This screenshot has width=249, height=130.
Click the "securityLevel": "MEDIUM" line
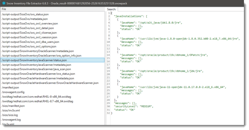point(133,106)
